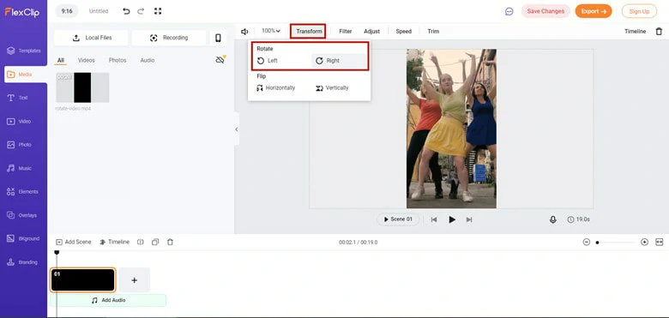669x318 pixels.
Task: Skip to the next scene
Action: pos(469,220)
